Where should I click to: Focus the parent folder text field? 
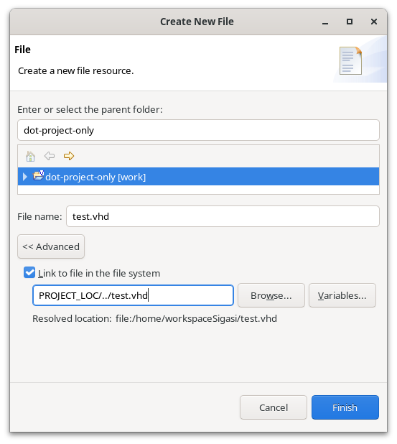point(198,130)
